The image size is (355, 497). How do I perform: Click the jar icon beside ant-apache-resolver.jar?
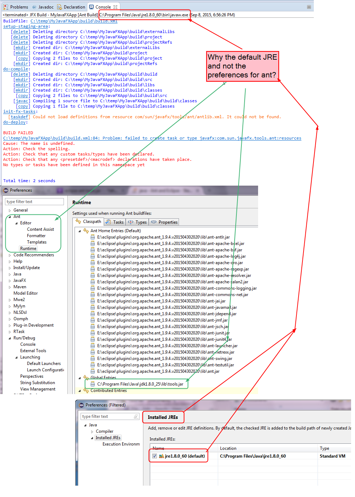(x=93, y=275)
